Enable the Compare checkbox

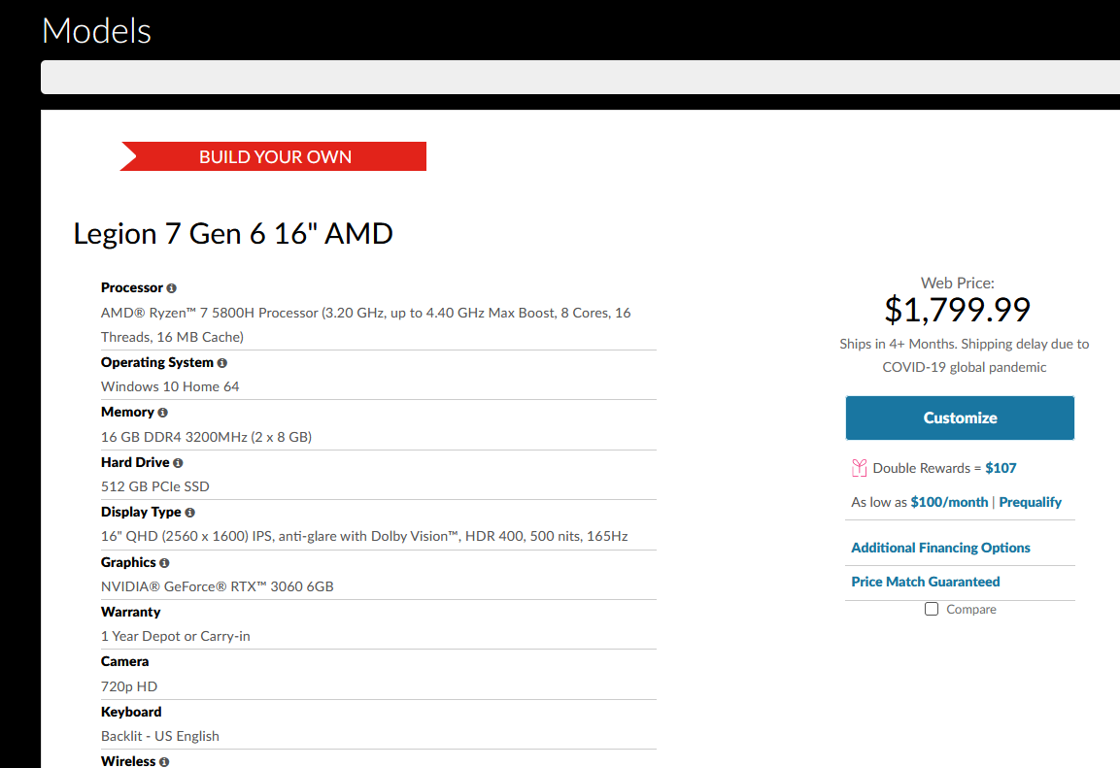click(932, 609)
